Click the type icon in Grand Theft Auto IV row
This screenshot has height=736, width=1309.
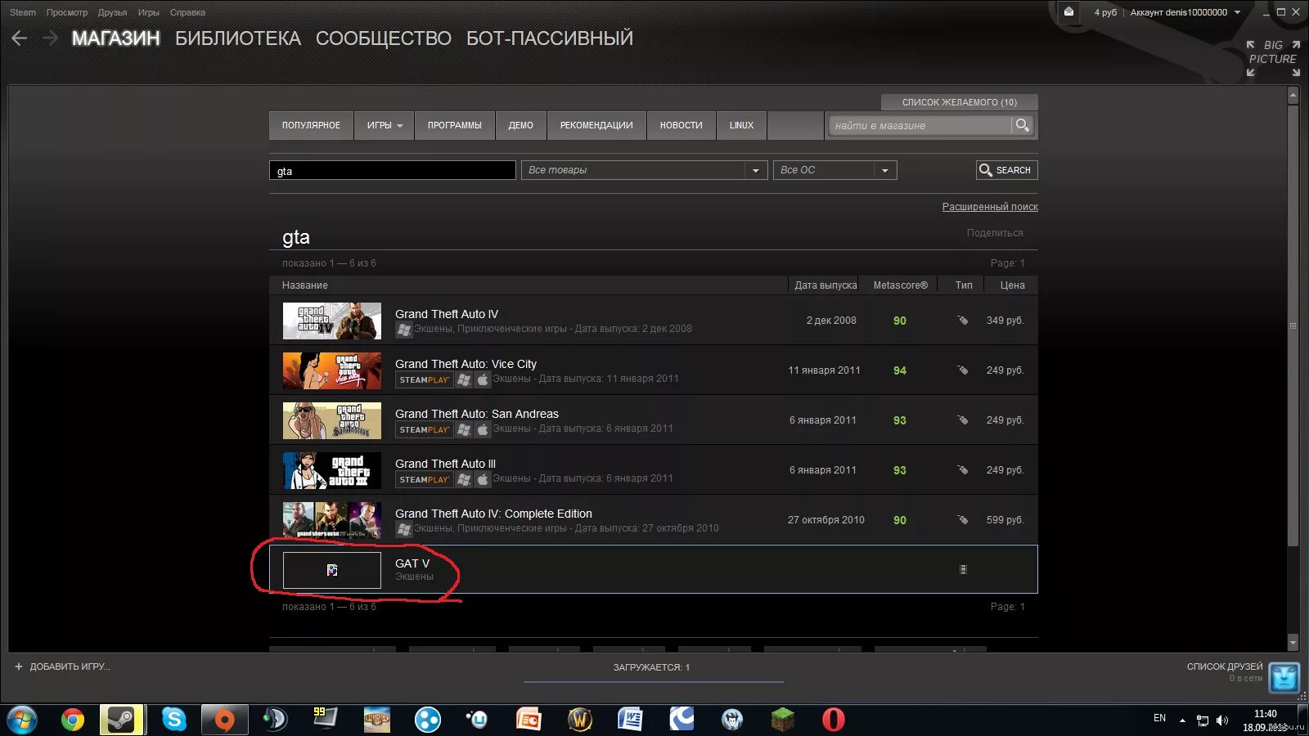[963, 321]
